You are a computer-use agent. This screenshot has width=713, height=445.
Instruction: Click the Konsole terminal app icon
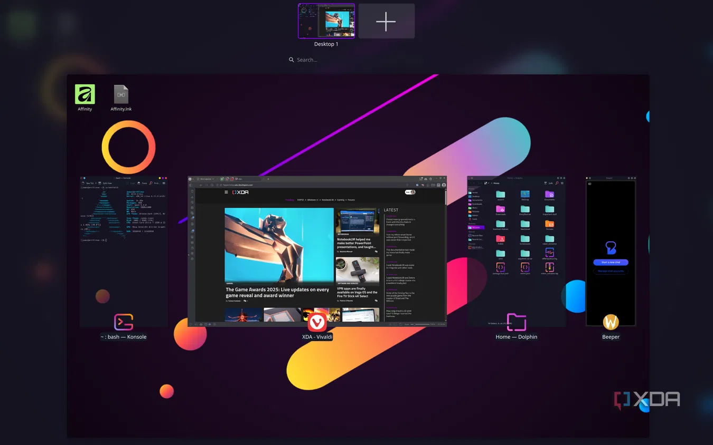[x=124, y=322]
